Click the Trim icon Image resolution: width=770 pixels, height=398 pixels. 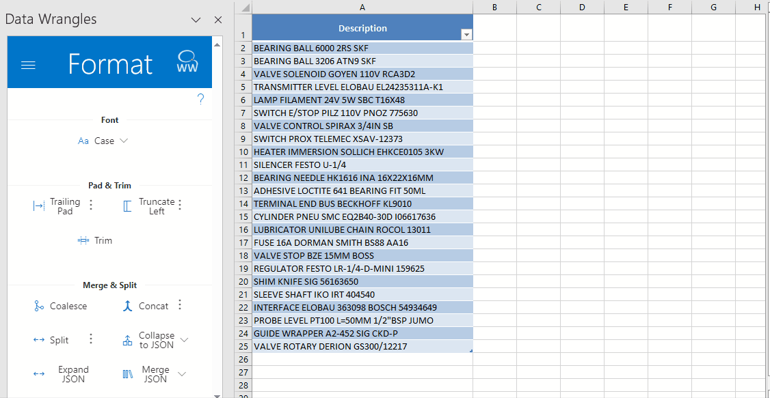coord(83,240)
